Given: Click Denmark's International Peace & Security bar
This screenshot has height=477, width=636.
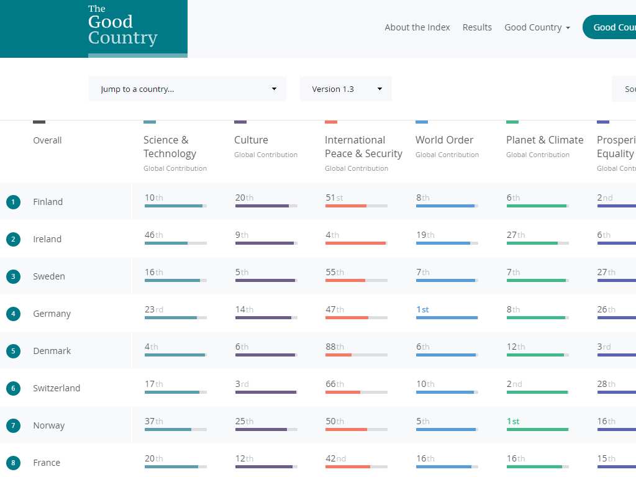Looking at the screenshot, I should click(356, 355).
